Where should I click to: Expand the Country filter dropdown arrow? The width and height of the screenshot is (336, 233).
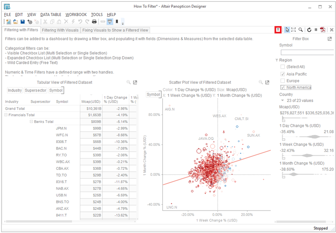[283, 101]
